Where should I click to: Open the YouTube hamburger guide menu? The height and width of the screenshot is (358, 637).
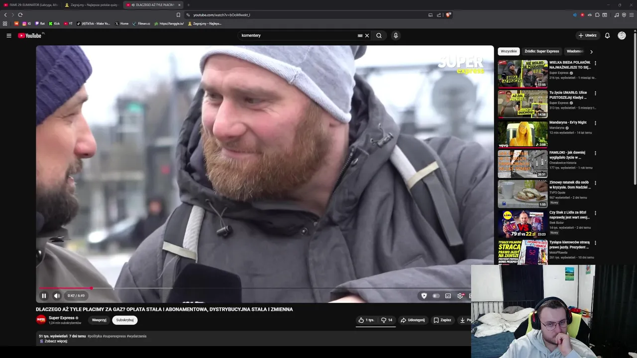[8, 35]
